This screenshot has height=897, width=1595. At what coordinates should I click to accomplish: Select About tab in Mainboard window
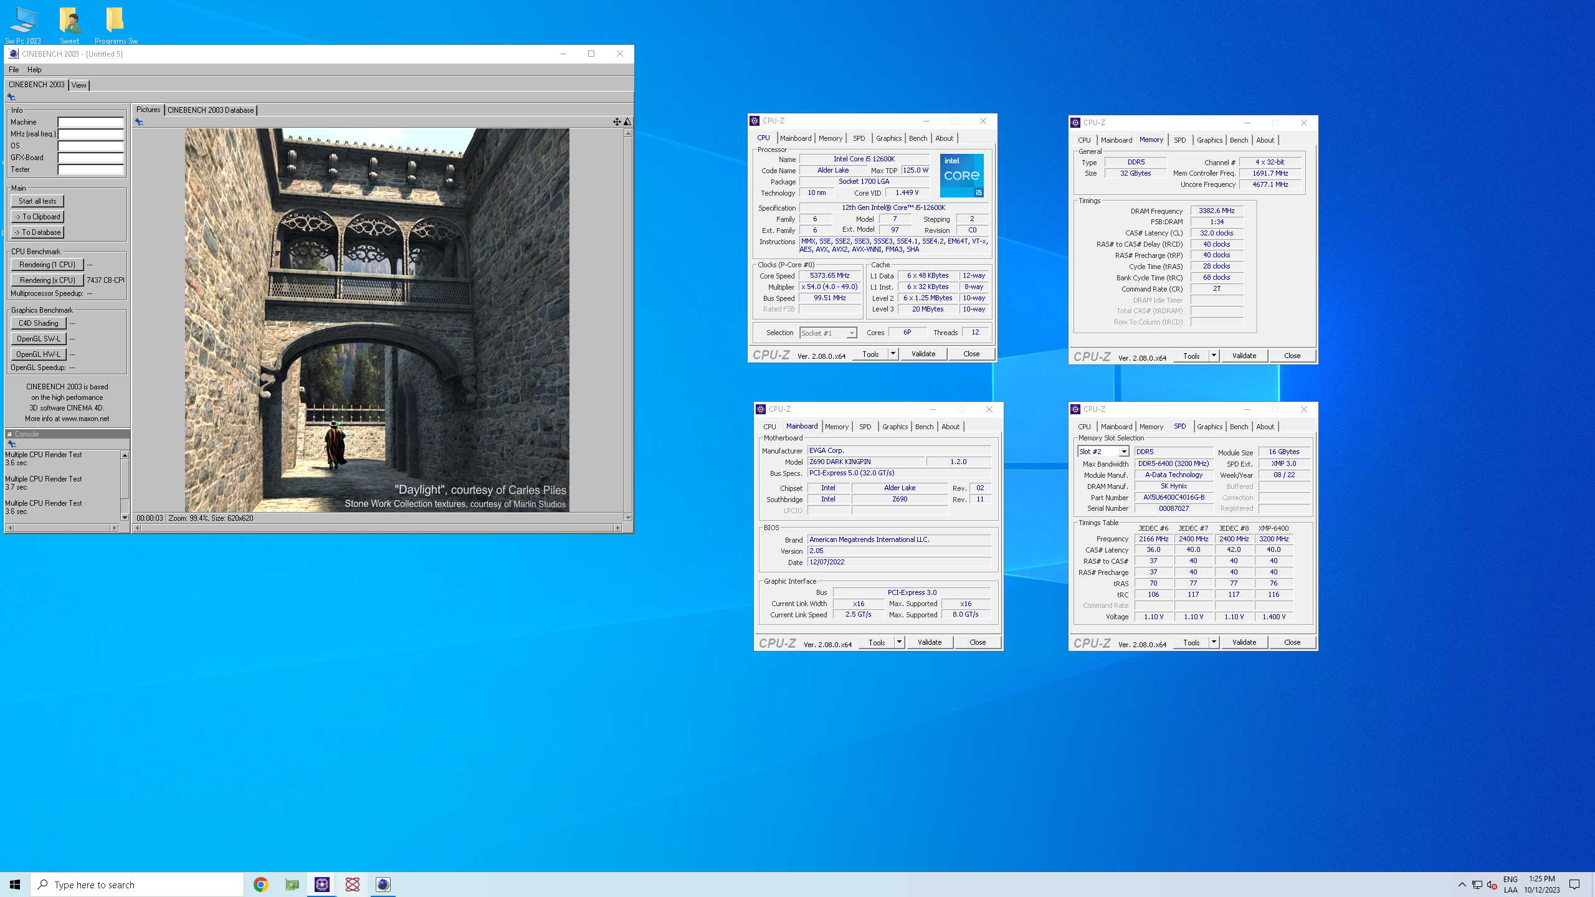[x=950, y=427]
